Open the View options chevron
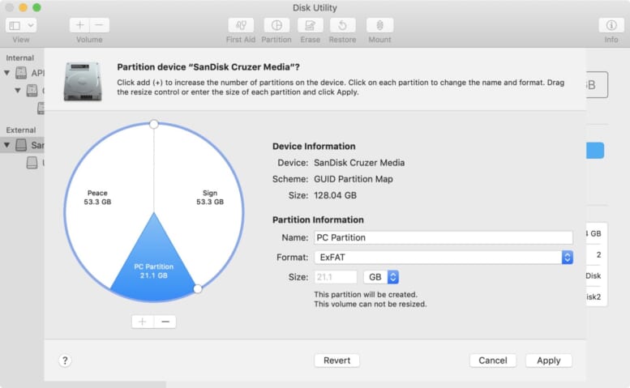This screenshot has width=630, height=388. 31,25
